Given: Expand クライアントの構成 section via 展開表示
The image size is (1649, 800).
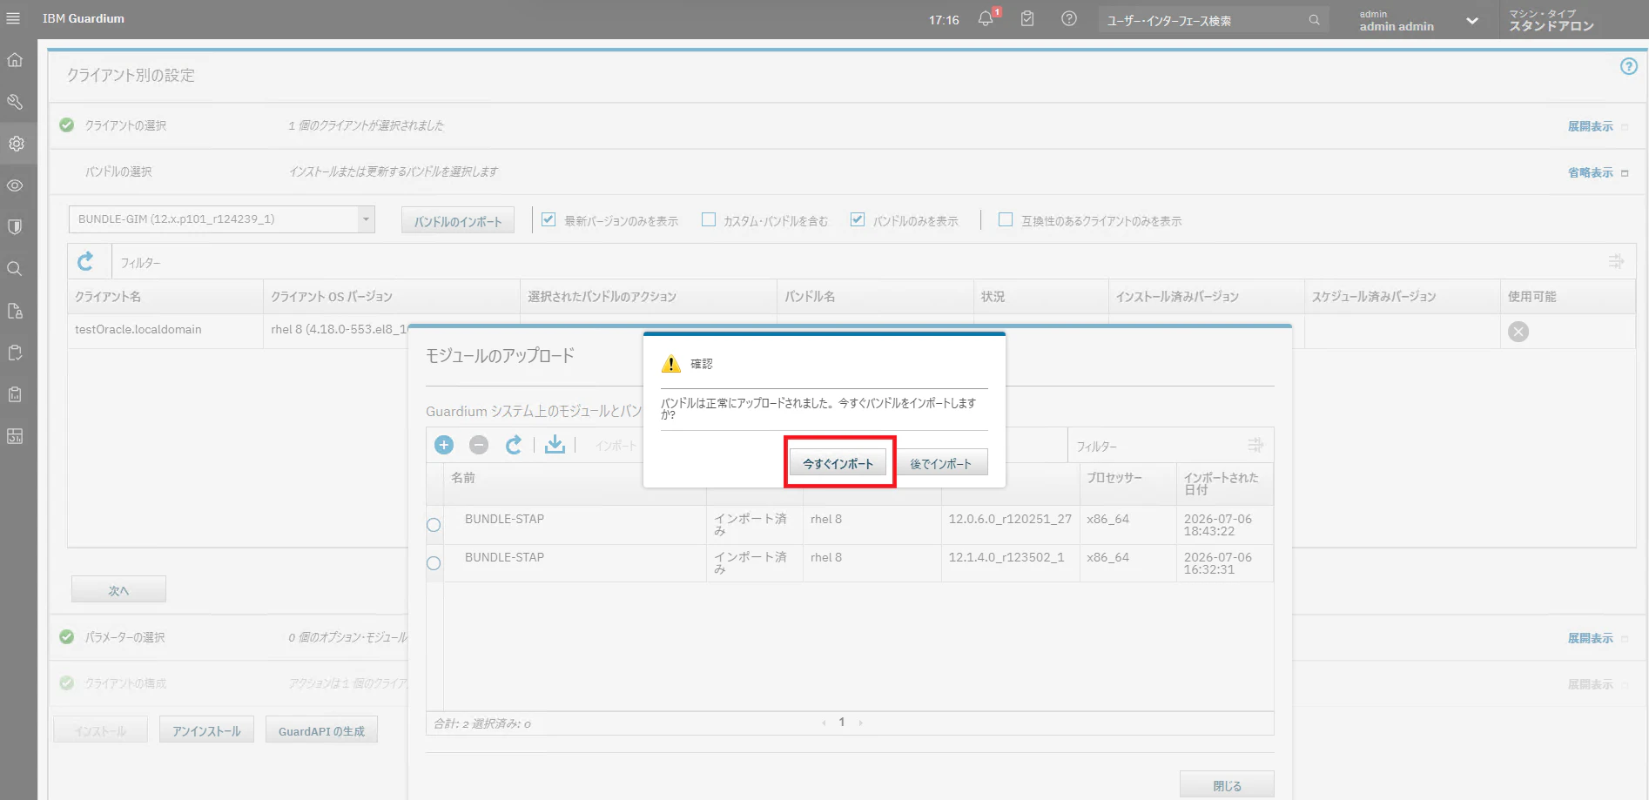Looking at the screenshot, I should click(1591, 684).
